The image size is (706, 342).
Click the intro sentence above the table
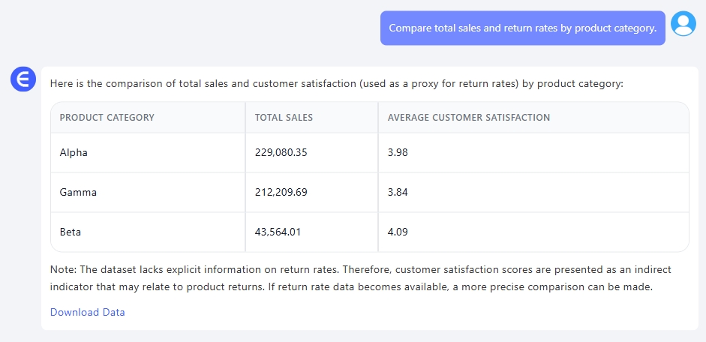[x=336, y=83]
